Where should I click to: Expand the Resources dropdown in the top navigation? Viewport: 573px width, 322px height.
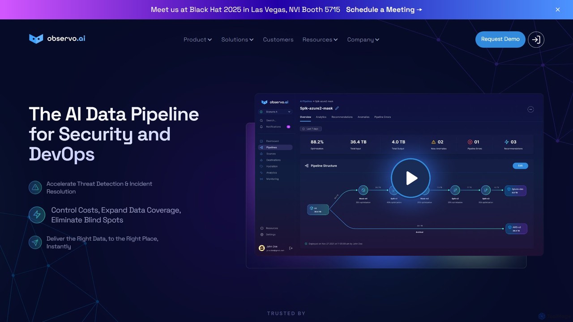[320, 39]
